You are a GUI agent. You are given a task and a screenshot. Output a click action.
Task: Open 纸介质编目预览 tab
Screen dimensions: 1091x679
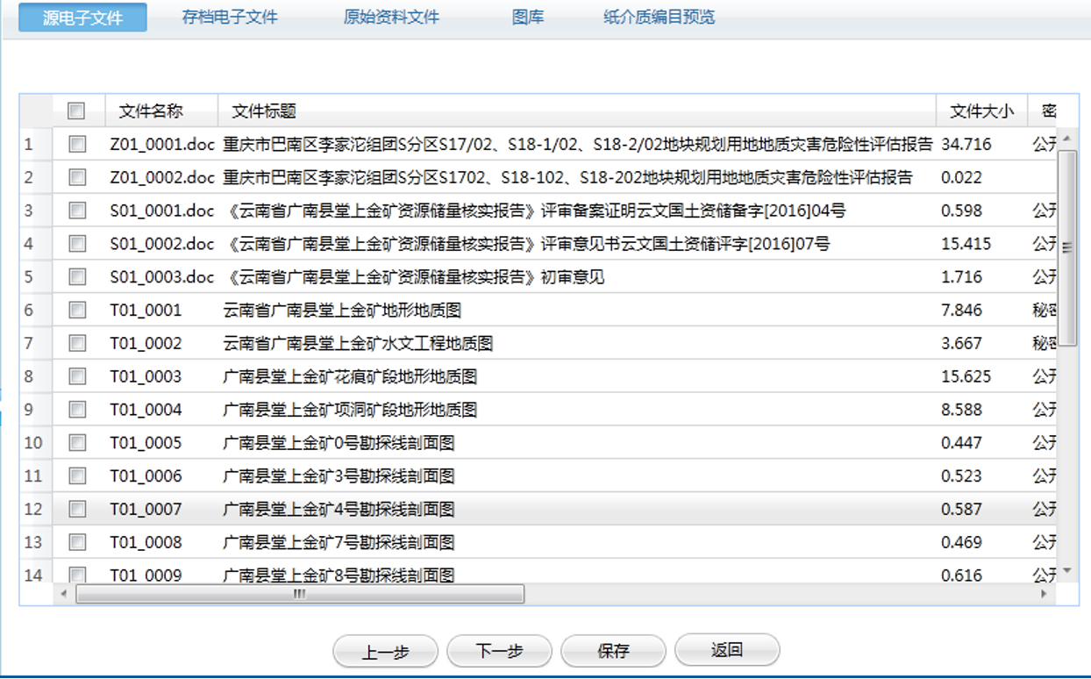[x=660, y=18]
